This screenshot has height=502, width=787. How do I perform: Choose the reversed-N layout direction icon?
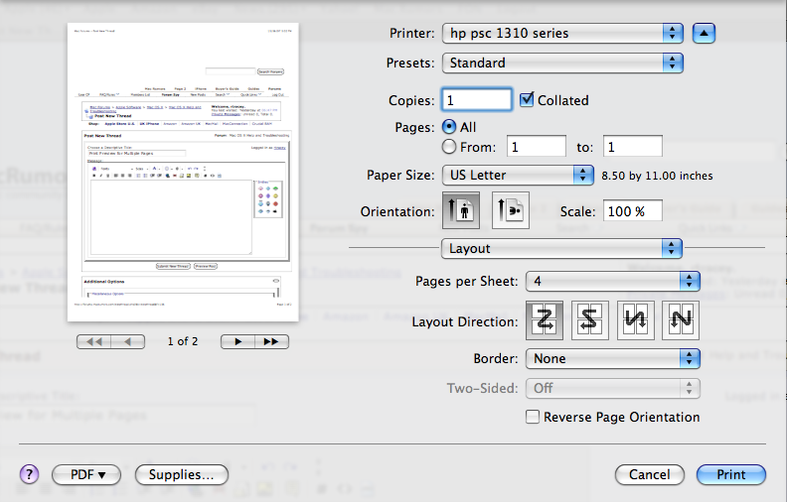click(635, 320)
